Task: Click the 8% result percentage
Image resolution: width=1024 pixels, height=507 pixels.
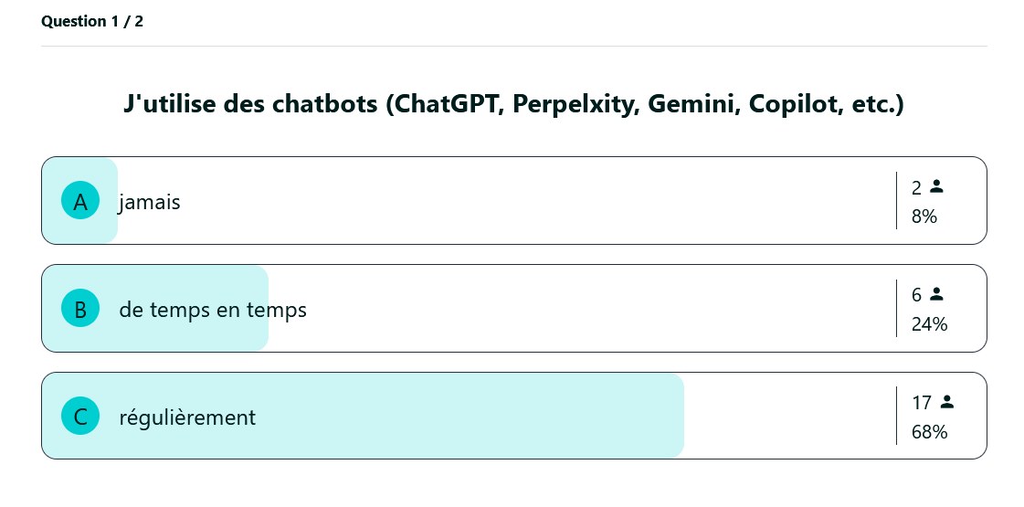Action: 924,217
